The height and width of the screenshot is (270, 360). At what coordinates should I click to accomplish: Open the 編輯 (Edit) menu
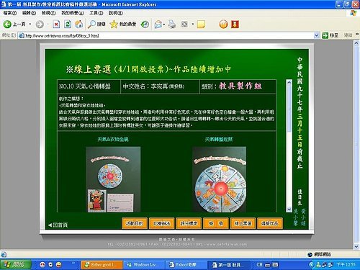coord(29,13)
